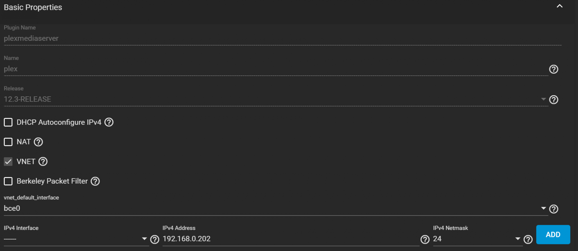
Task: Show help for DHCP Autoconfigure IPv4
Action: pyautogui.click(x=109, y=122)
